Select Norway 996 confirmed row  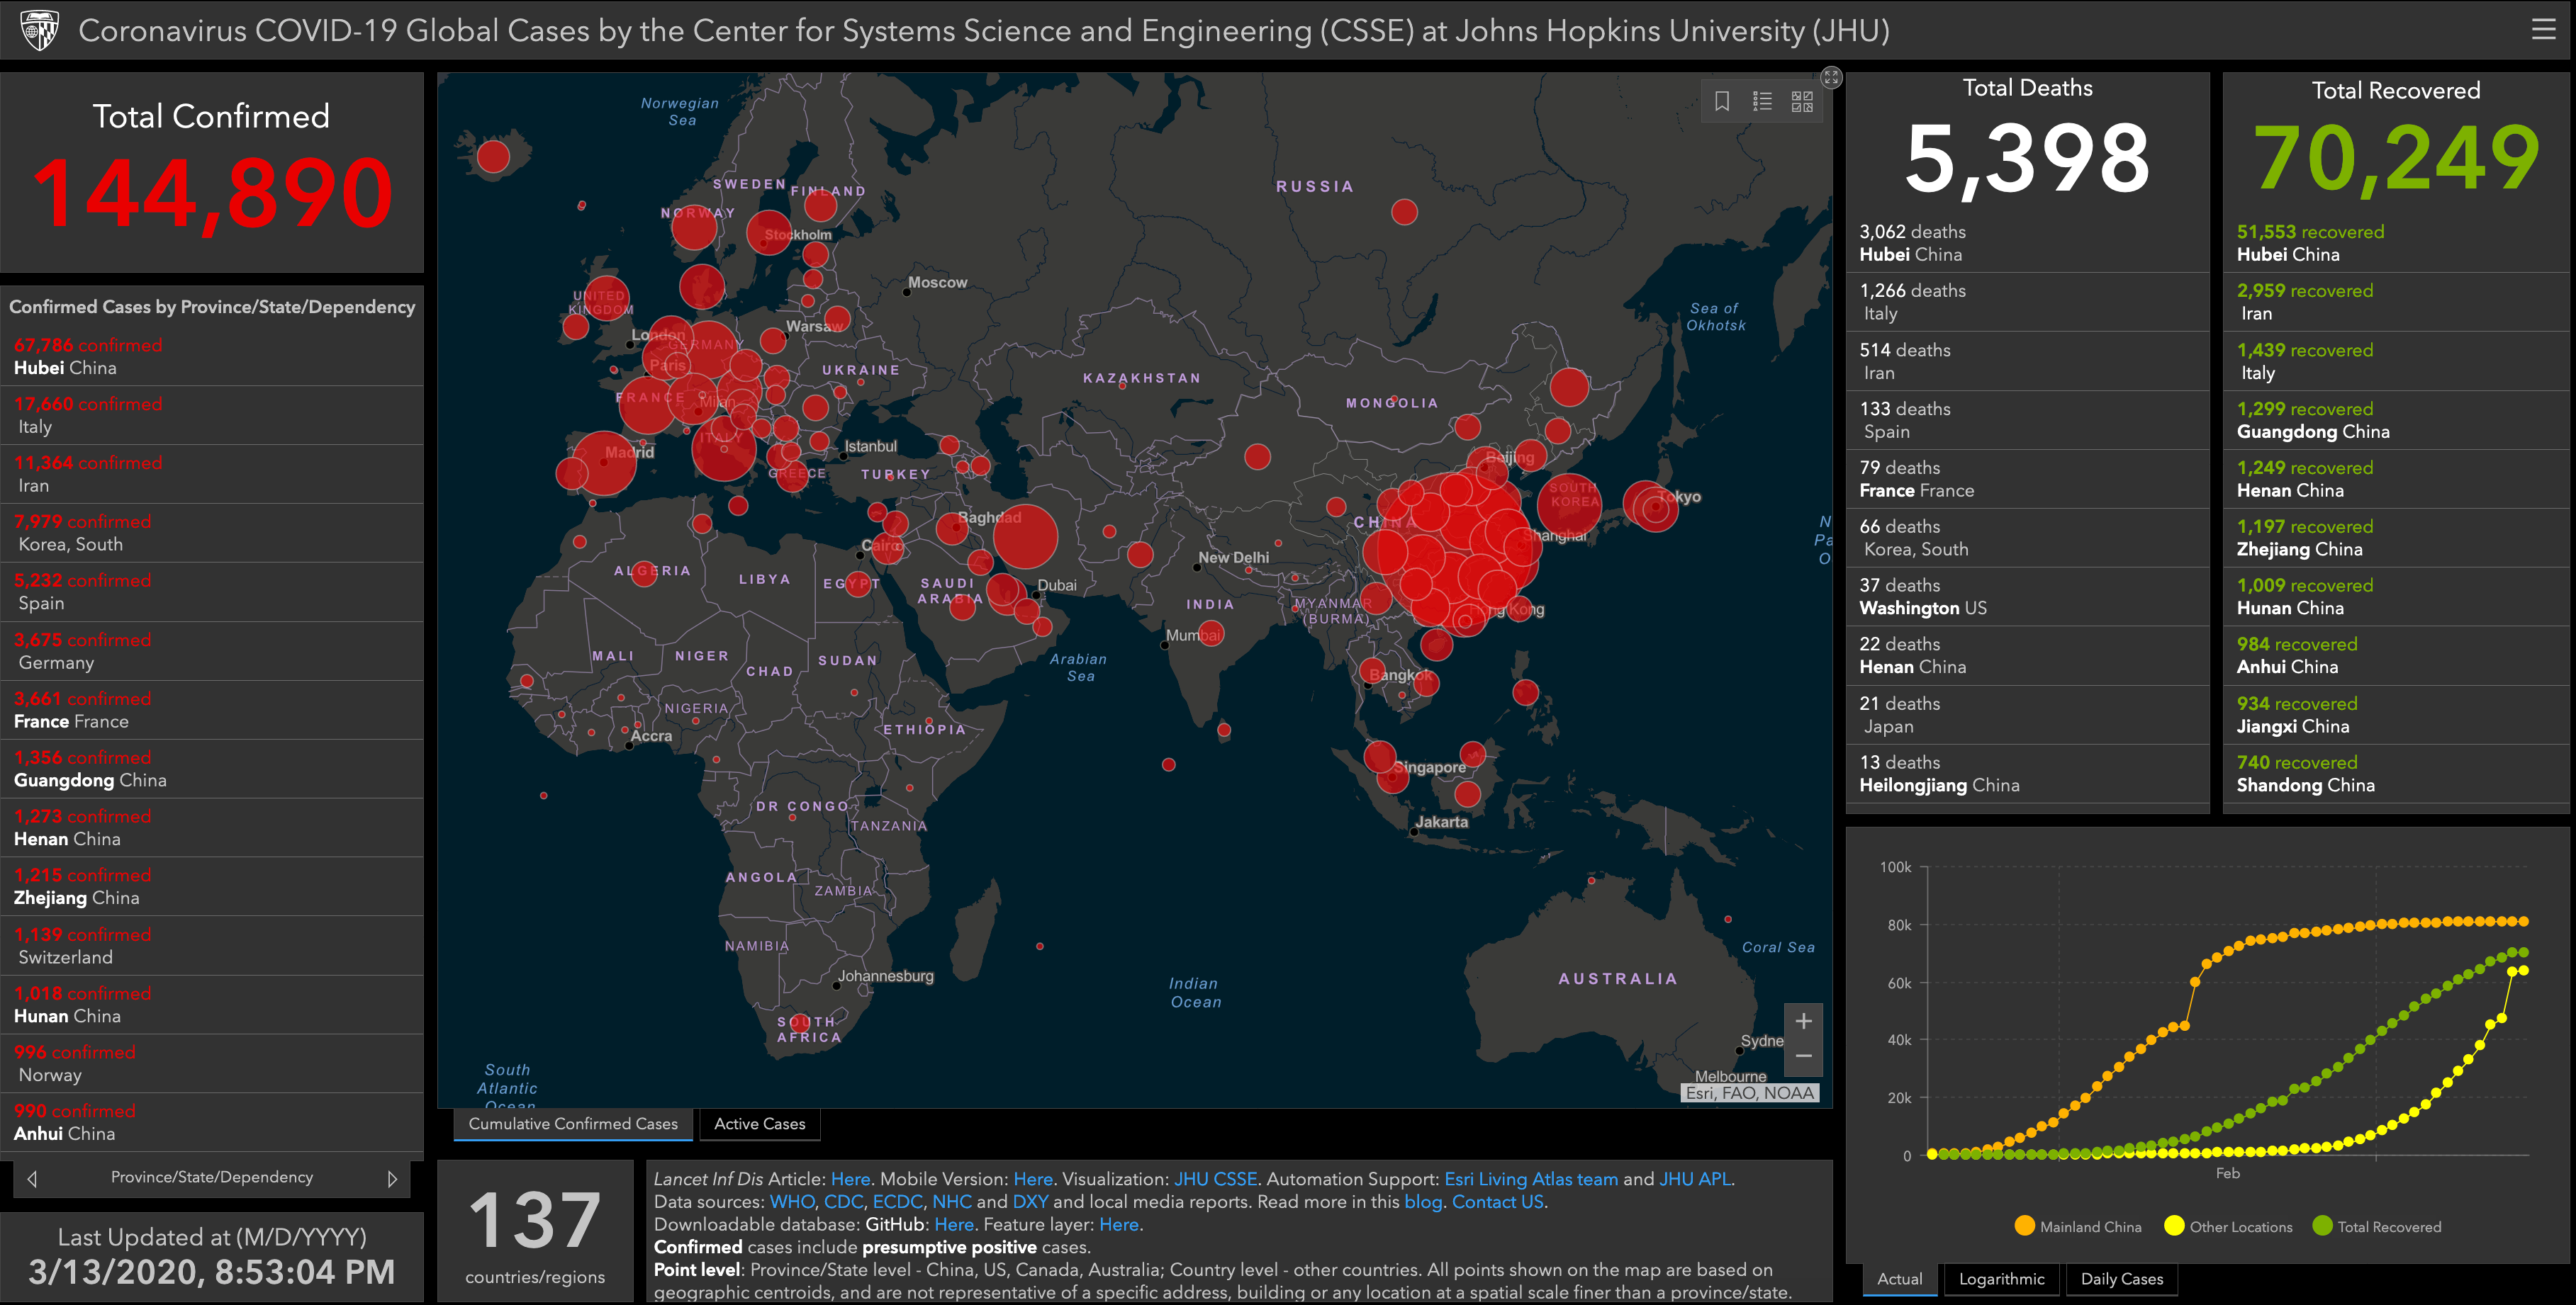212,1064
